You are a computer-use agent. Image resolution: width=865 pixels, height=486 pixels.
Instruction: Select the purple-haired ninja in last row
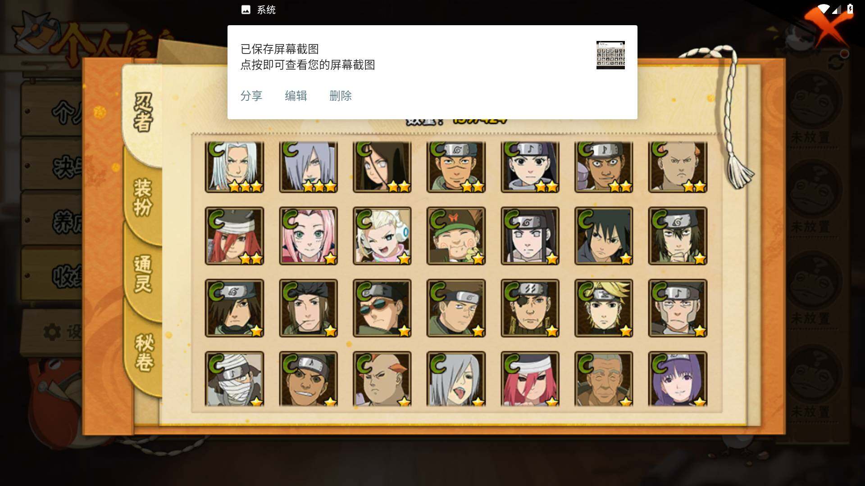point(678,379)
